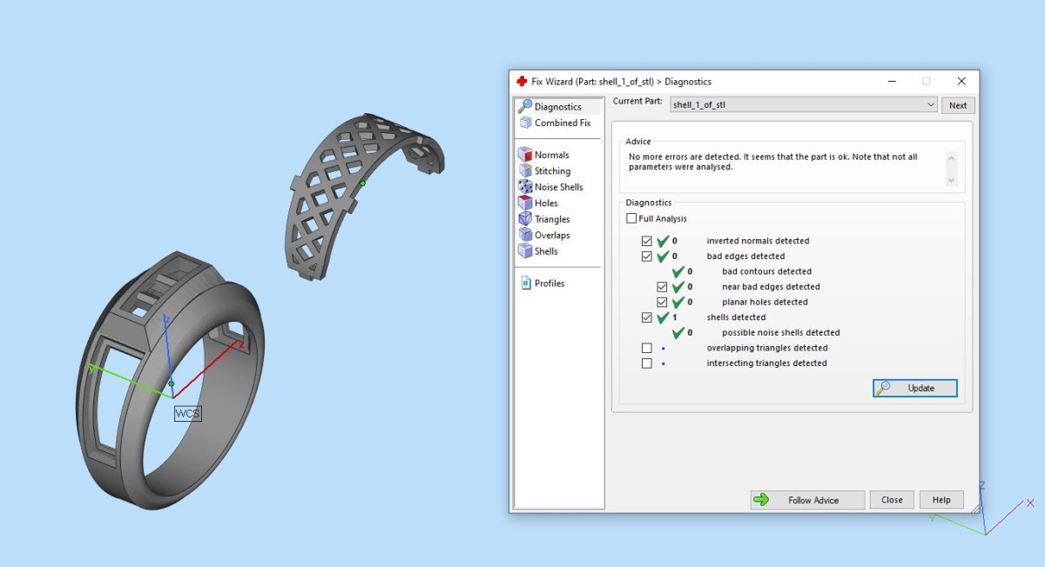Expand the Current Part dropdown

(x=930, y=105)
